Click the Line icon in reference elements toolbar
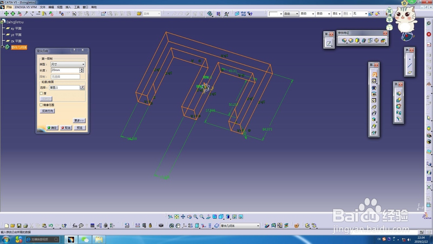Screen dimensions: 433x244 click(410, 65)
